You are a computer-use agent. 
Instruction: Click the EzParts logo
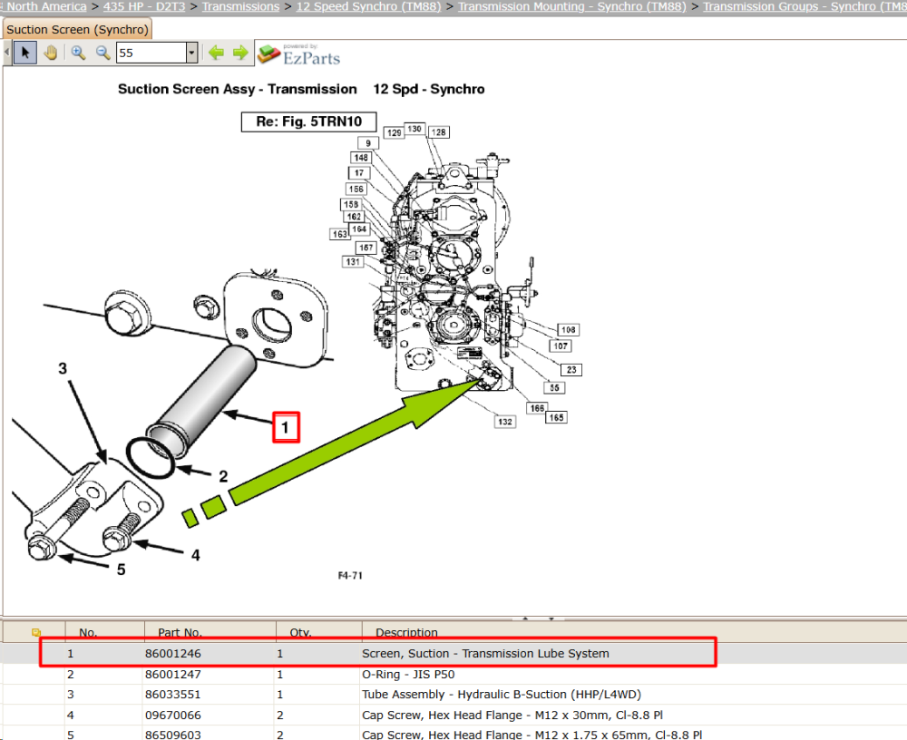tap(299, 54)
